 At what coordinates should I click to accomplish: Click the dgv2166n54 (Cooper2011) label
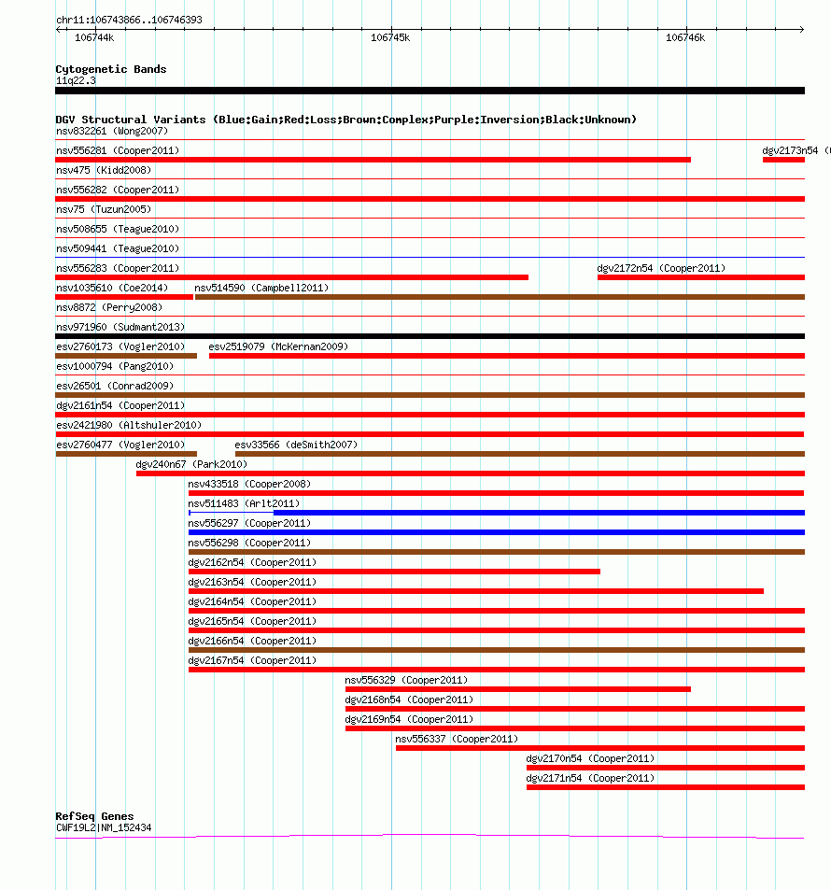[x=253, y=641]
